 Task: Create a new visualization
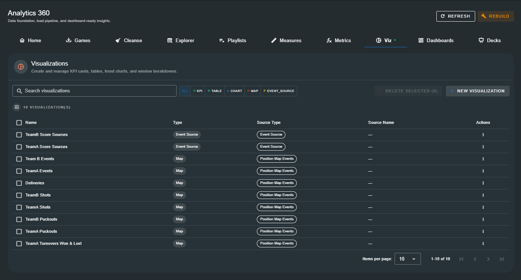tap(477, 91)
